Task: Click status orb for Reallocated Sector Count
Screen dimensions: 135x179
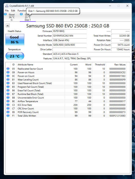Action: point(8,69)
